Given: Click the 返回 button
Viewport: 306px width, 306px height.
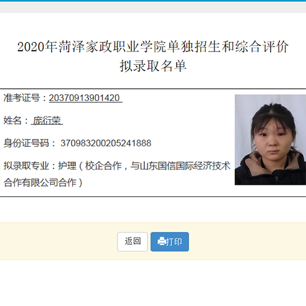Looking at the screenshot, I should pos(132,242).
